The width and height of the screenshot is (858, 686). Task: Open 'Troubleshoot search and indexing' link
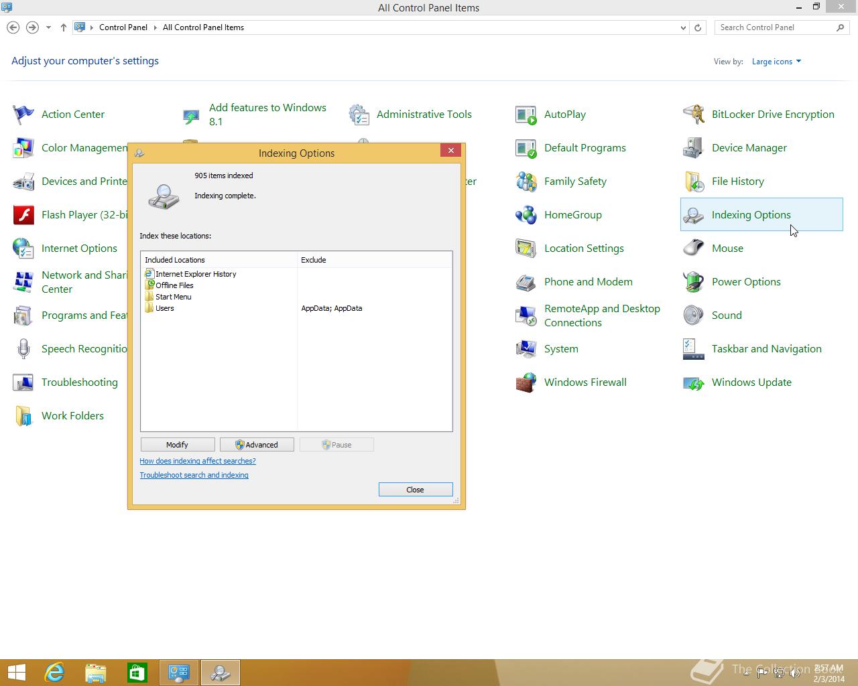pyautogui.click(x=194, y=475)
